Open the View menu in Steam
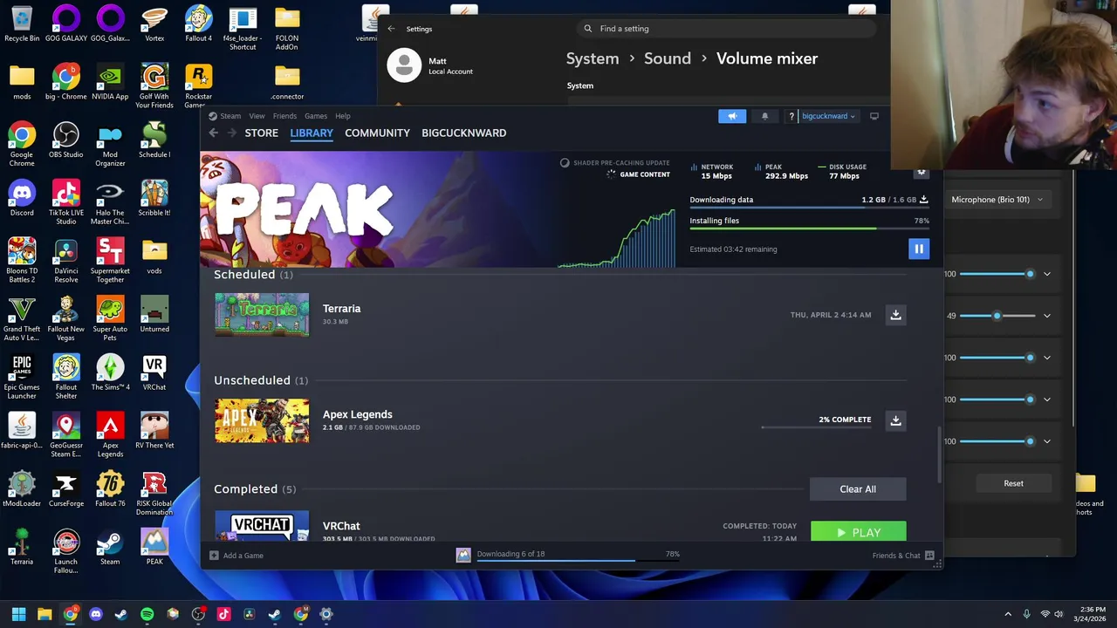Viewport: 1117px width, 628px height. click(x=257, y=116)
